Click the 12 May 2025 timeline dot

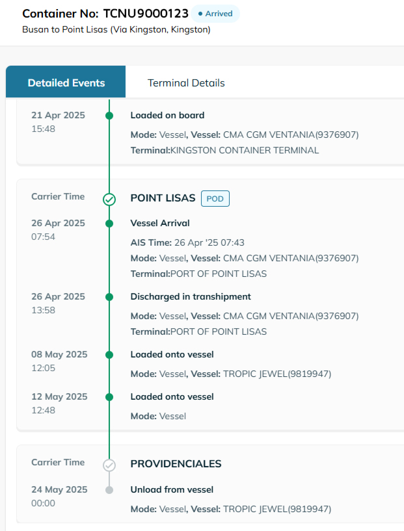(x=109, y=396)
